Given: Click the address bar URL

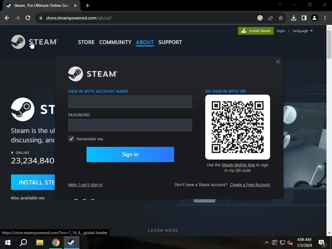Looking at the screenshot, I should tap(79, 18).
